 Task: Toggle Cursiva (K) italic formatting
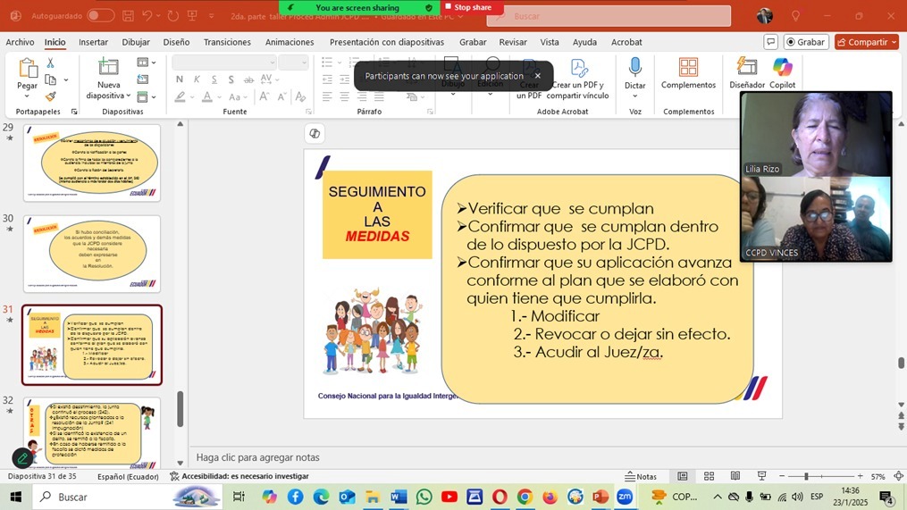pyautogui.click(x=197, y=79)
